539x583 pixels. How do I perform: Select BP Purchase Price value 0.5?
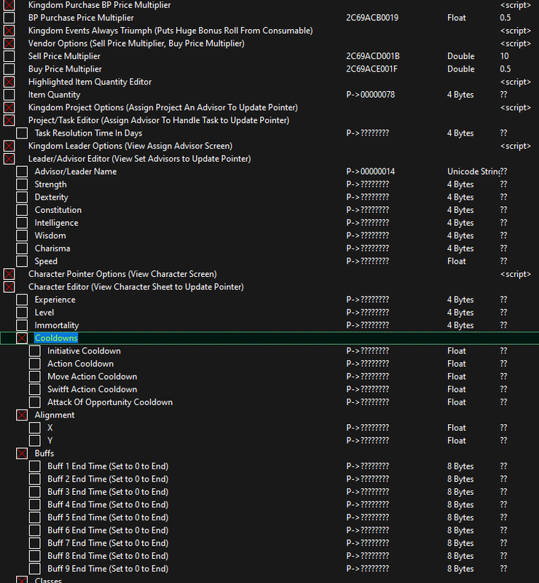(505, 17)
